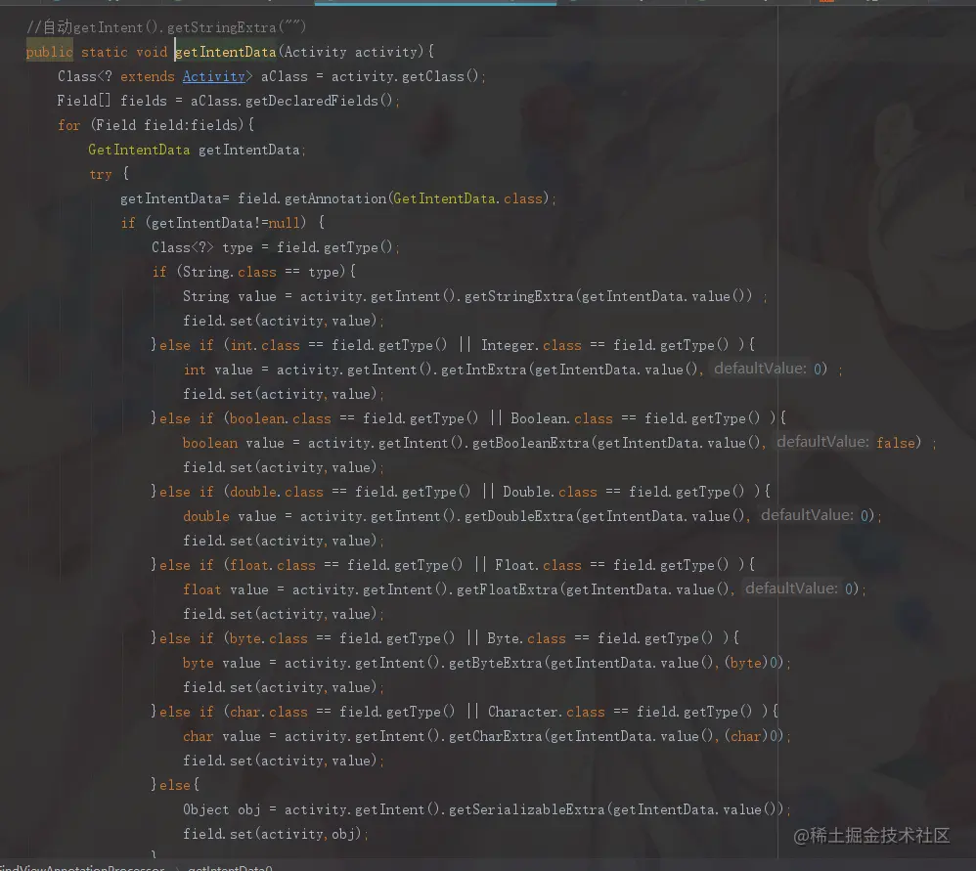Click the getCharExtra method call
This screenshot has width=976, height=871.
coord(496,737)
